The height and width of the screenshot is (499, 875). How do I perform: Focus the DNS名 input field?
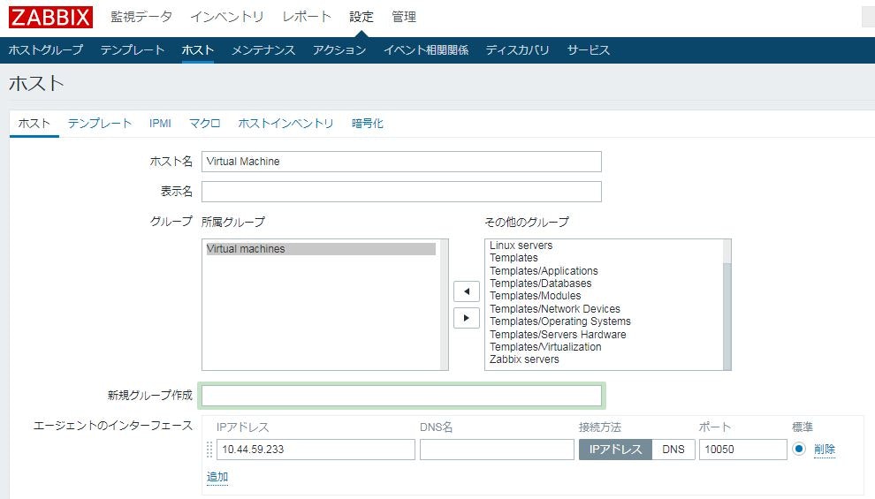(497, 450)
